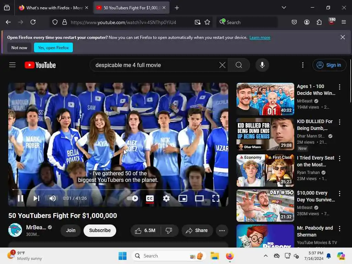Open Windows notifications bell
The width and height of the screenshot is (352, 264).
[x=329, y=256]
